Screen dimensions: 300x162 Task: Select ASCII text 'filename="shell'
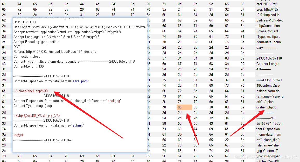coord(269,145)
